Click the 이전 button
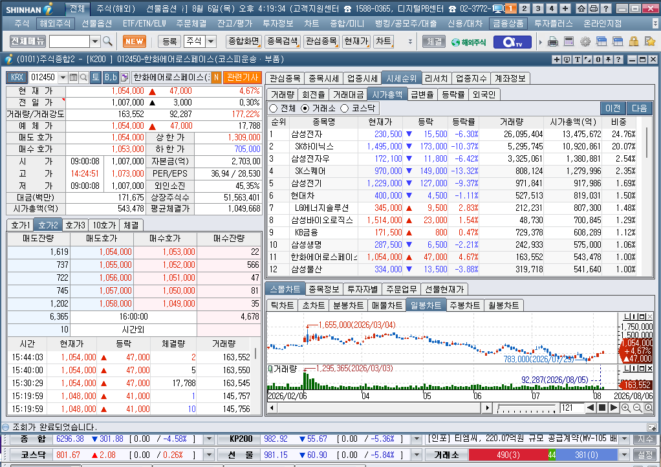Screen dimensions: 661x467 (x=612, y=108)
